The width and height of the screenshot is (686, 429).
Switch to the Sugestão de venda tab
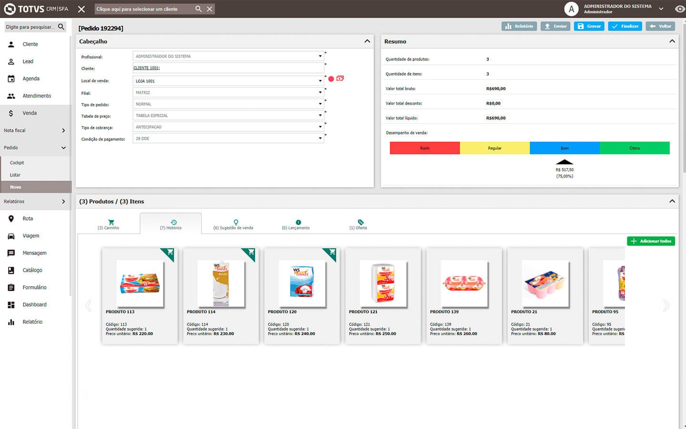pyautogui.click(x=233, y=225)
